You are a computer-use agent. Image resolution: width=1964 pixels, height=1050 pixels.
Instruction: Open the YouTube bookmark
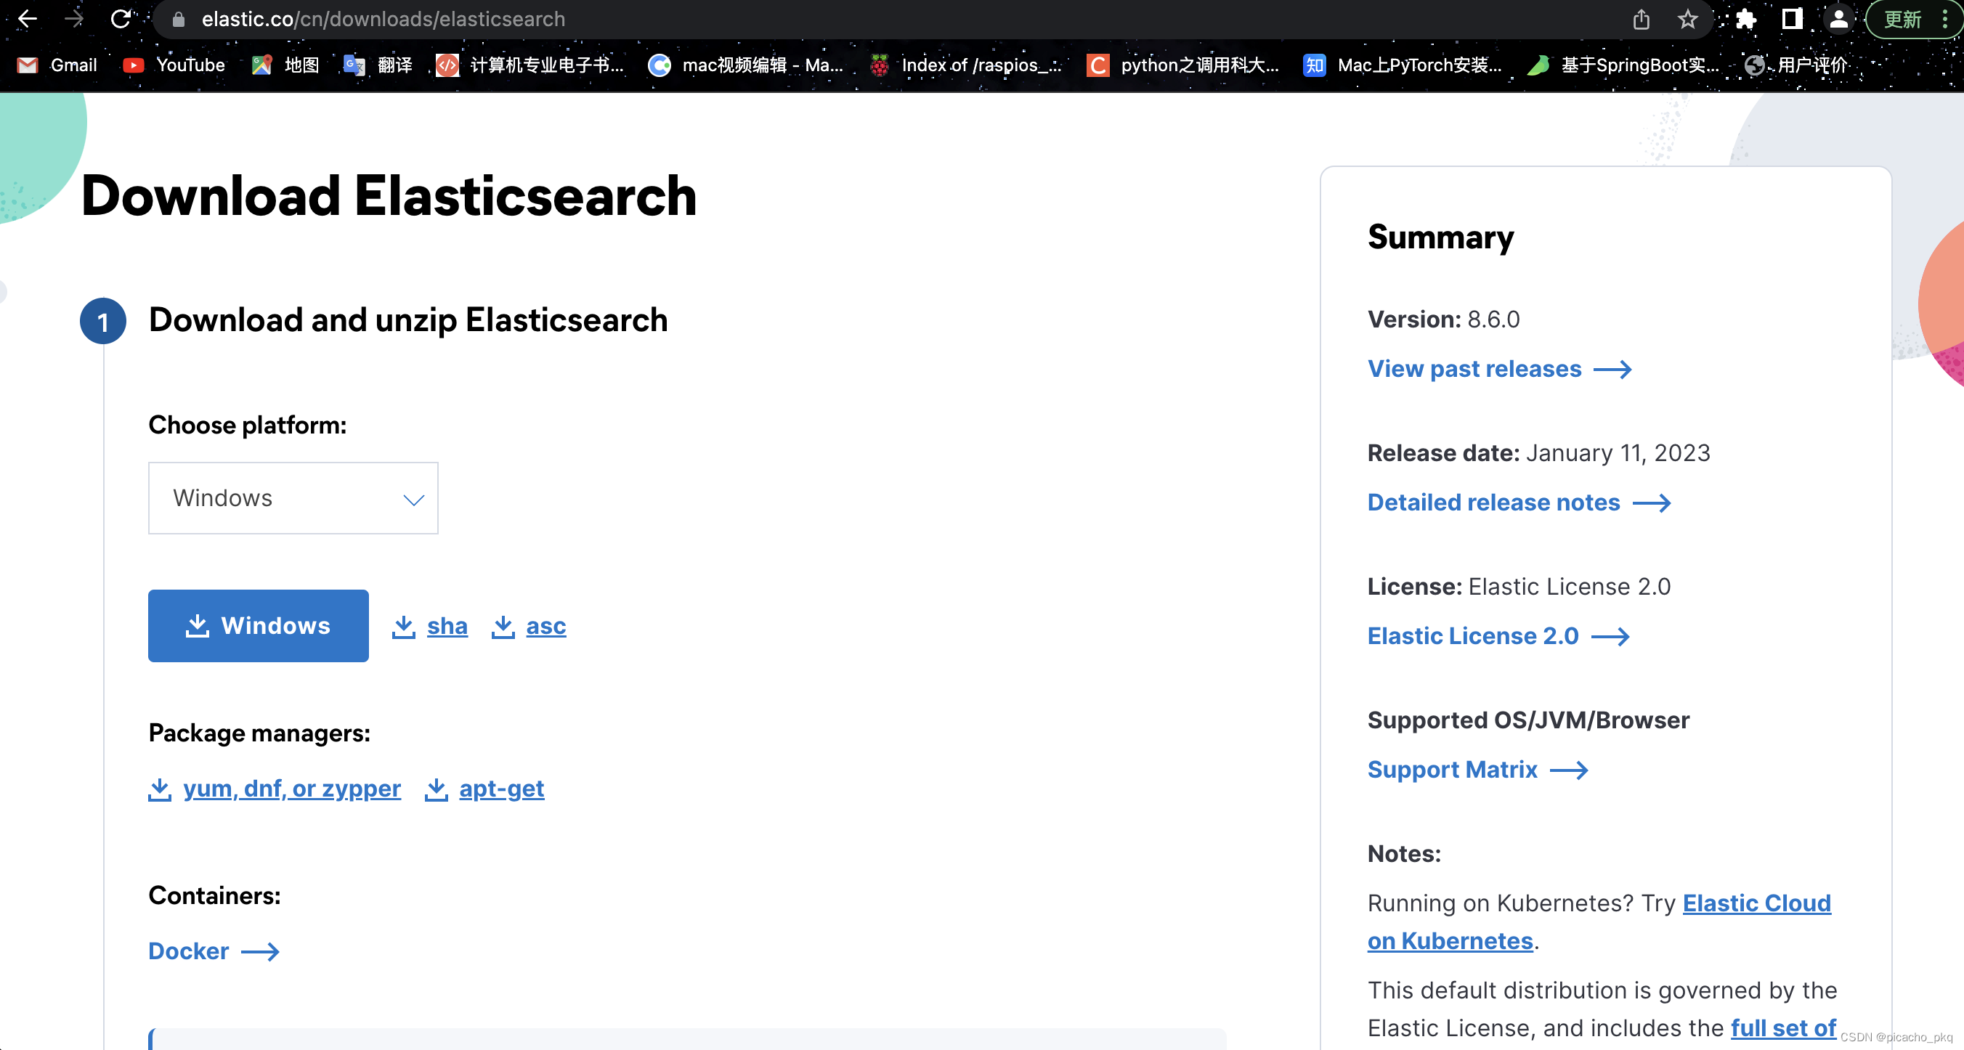coord(174,65)
